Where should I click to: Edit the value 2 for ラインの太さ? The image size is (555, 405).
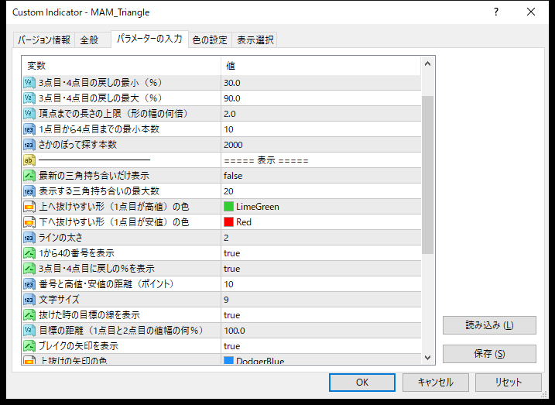(320, 238)
